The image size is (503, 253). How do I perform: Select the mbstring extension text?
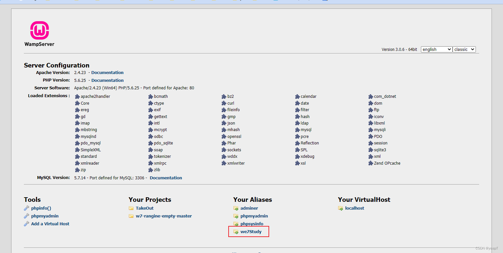click(x=89, y=130)
